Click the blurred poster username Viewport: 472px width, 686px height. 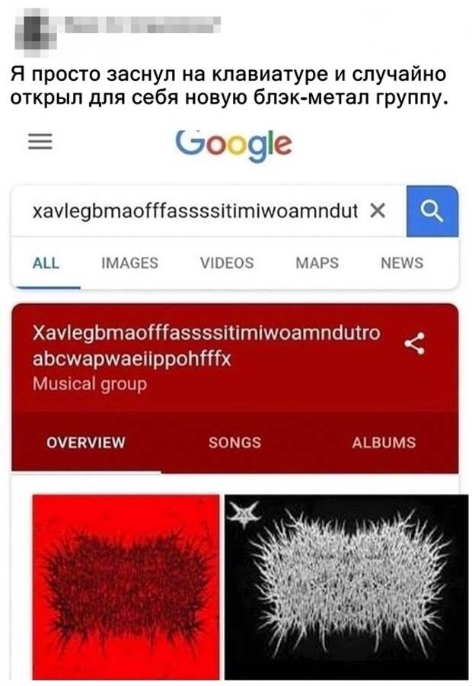coord(142,25)
